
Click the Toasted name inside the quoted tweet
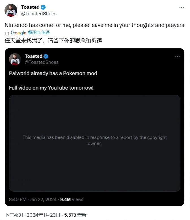pos(33,56)
